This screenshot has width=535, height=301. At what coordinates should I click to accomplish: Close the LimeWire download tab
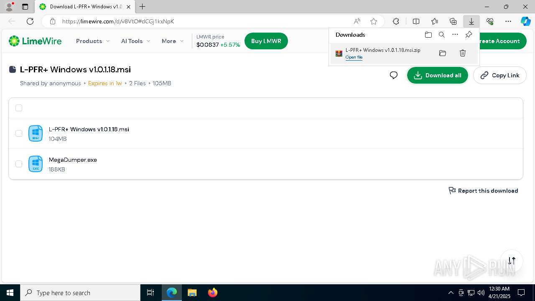[x=129, y=7]
